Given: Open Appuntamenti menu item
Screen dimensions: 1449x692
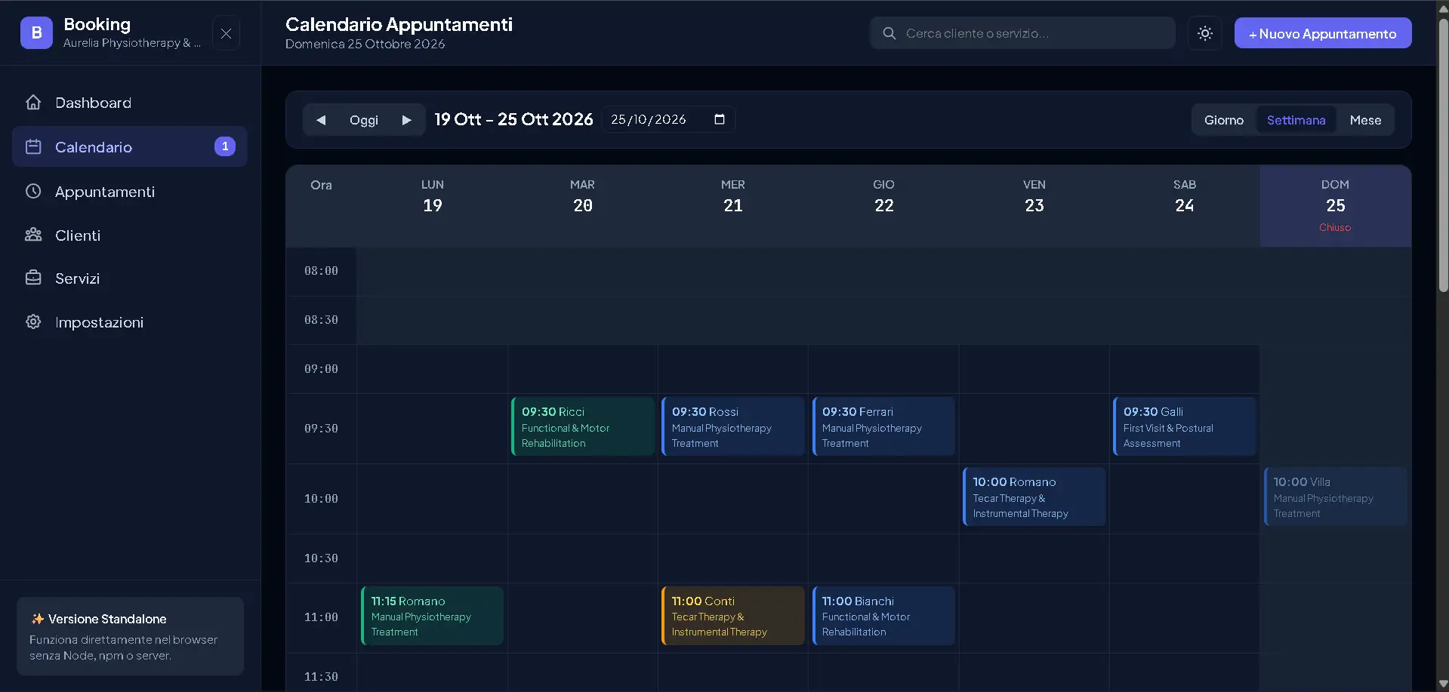Looking at the screenshot, I should (130, 192).
